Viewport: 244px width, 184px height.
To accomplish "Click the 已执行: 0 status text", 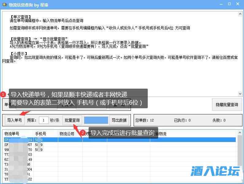I will pyautogui.click(x=182, y=120).
